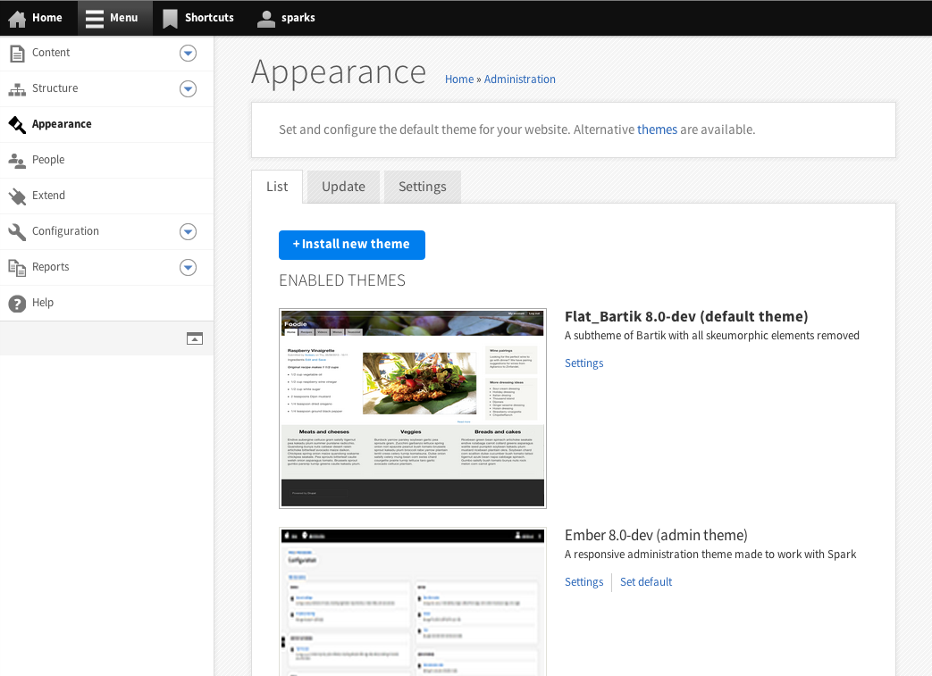Open Settings for Ember theme
The image size is (932, 676).
tap(584, 581)
